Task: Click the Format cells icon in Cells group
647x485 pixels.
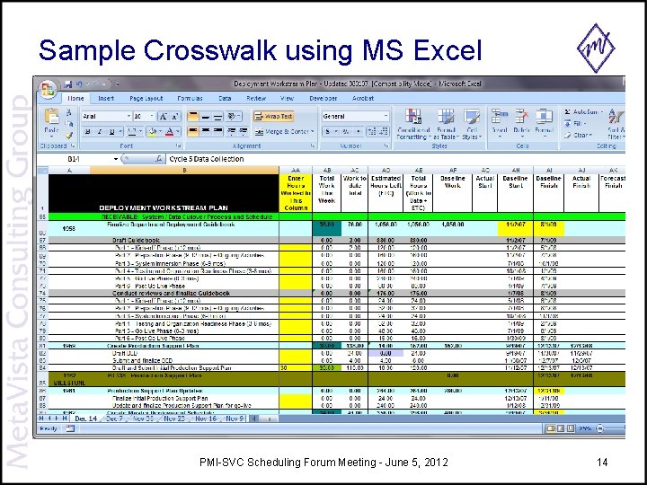Action: coord(544,117)
